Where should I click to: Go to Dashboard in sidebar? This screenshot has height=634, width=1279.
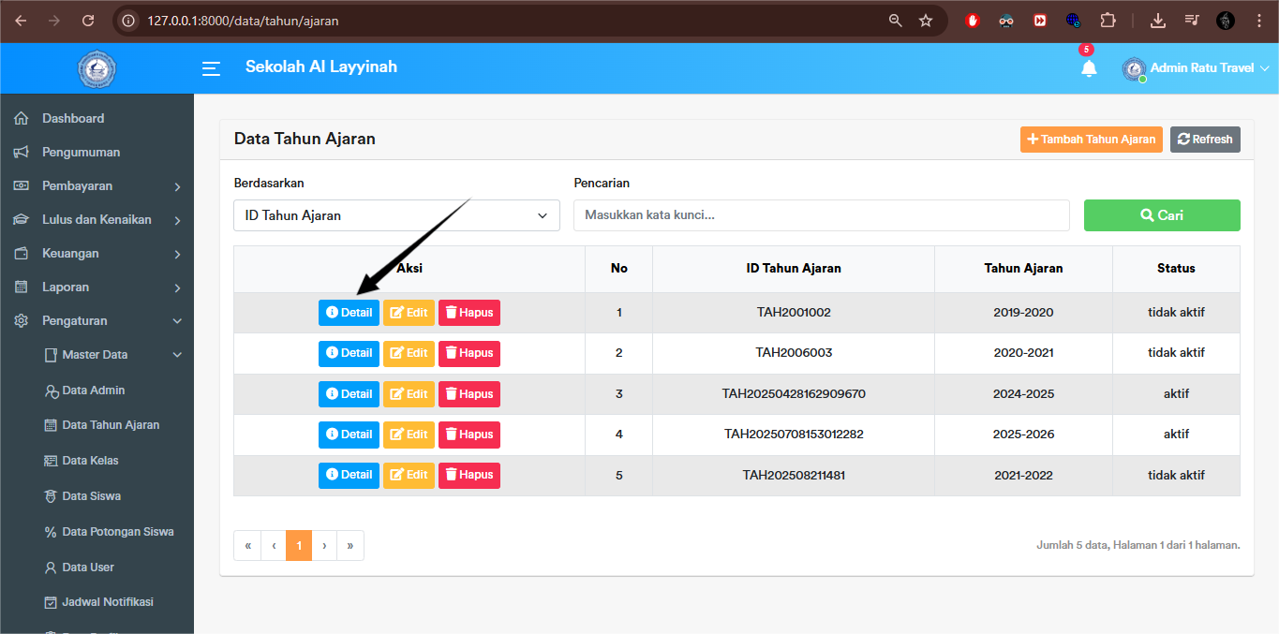(73, 119)
